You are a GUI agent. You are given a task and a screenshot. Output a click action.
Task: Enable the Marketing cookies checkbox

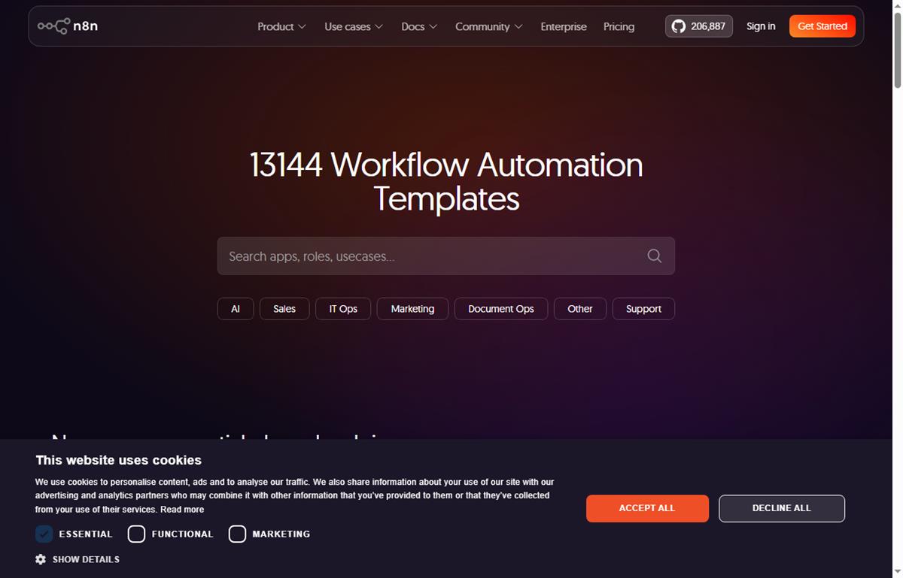coord(237,534)
